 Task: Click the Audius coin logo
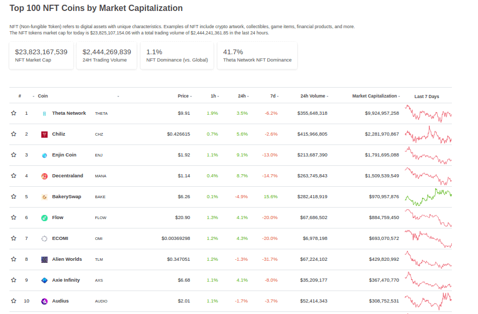44,301
